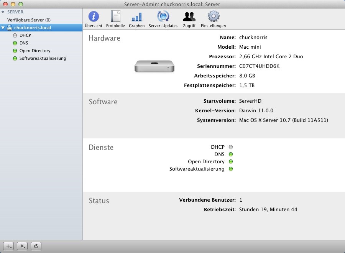Click startup volume ServerHD
345x253 pixels.
(250, 101)
